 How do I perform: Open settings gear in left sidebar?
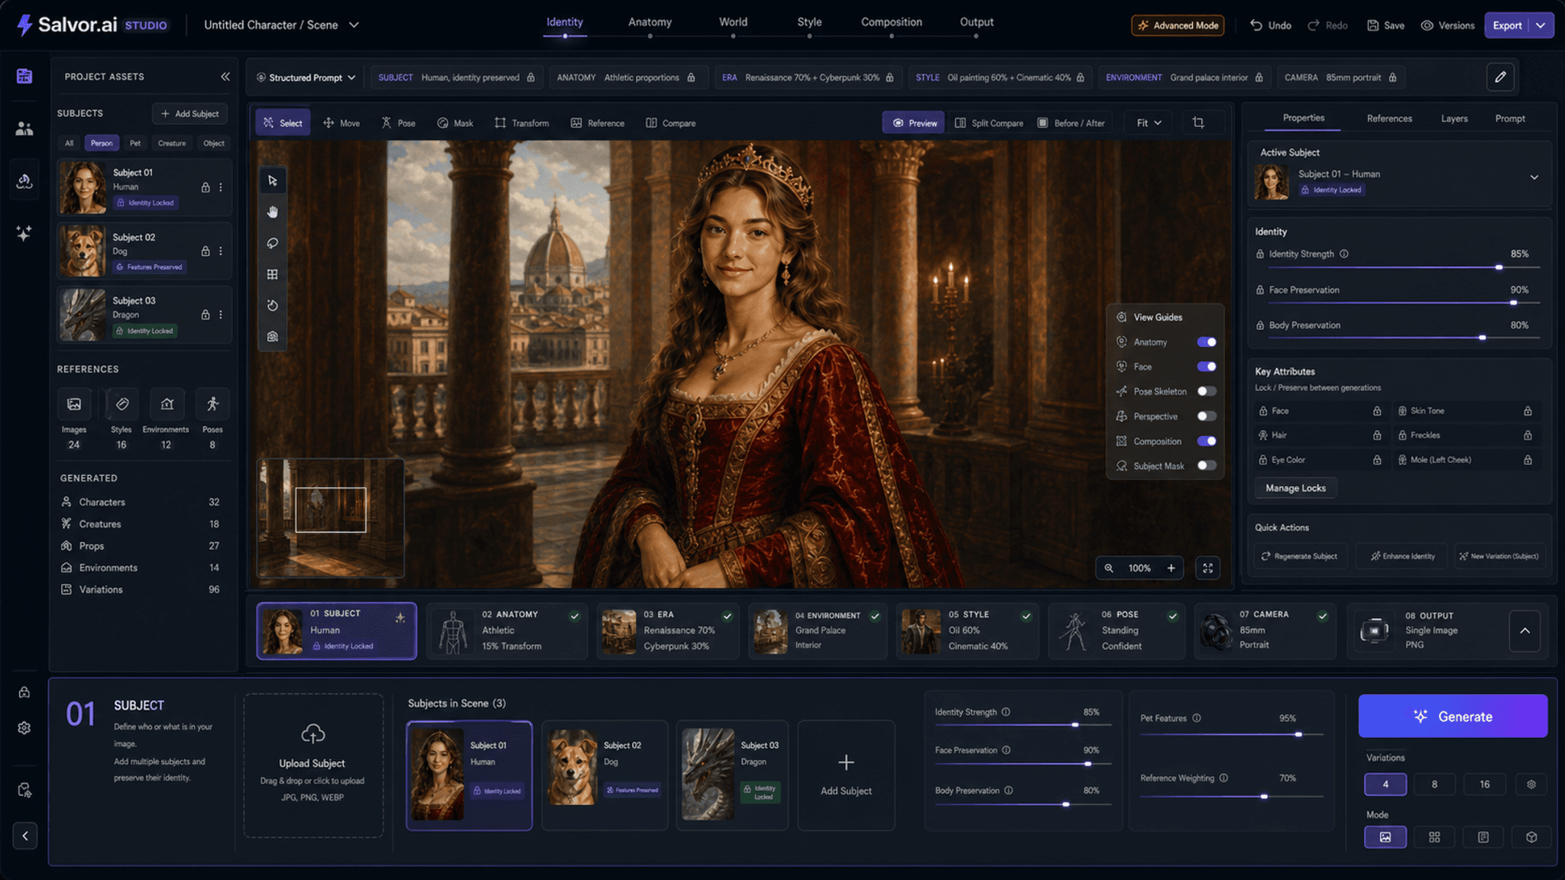[x=24, y=728]
